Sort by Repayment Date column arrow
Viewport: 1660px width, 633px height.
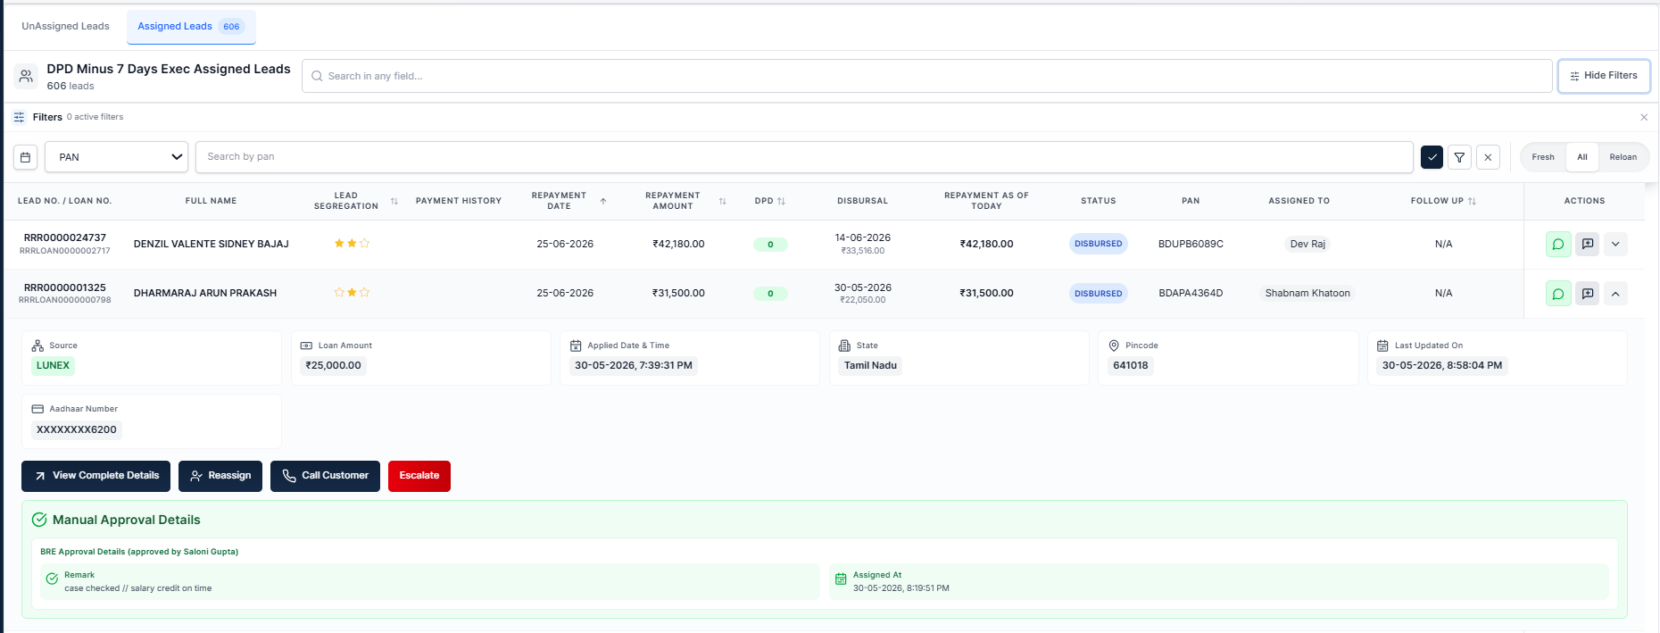tap(603, 202)
